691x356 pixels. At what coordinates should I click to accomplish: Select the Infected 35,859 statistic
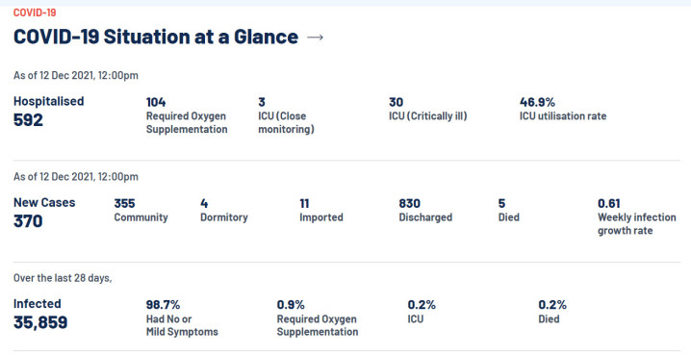(x=40, y=314)
